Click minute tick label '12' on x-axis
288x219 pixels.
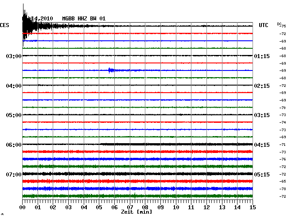pyautogui.click(x=206, y=207)
